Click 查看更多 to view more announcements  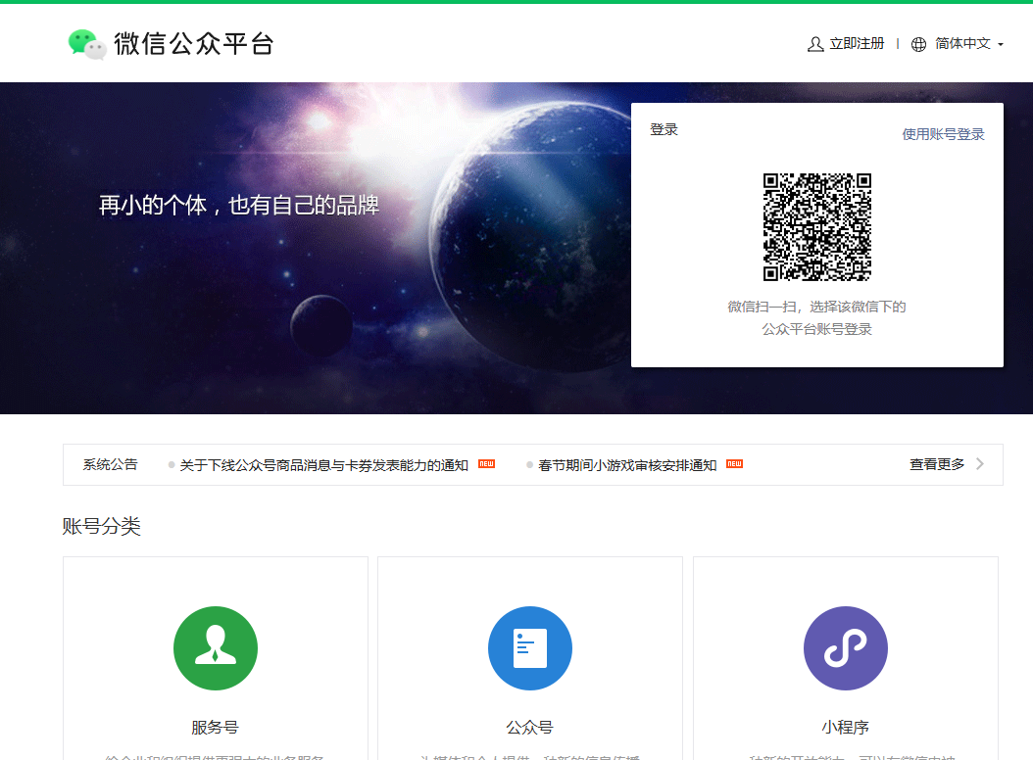click(x=937, y=464)
